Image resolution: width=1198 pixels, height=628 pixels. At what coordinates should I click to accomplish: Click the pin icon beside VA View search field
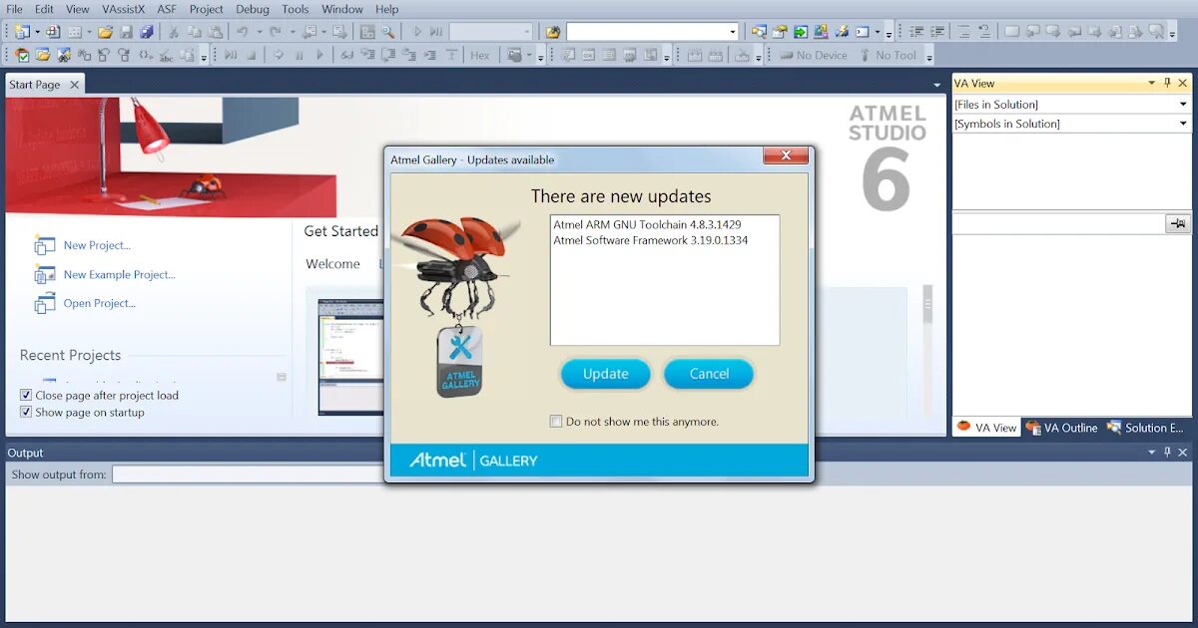point(1178,223)
